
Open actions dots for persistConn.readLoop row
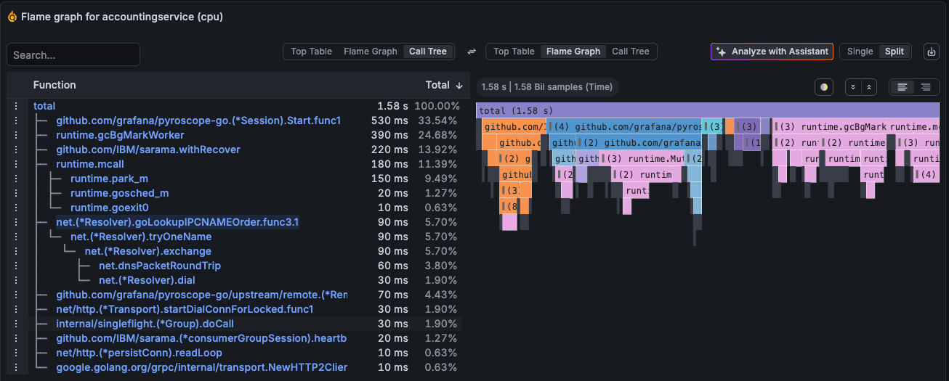pos(15,353)
